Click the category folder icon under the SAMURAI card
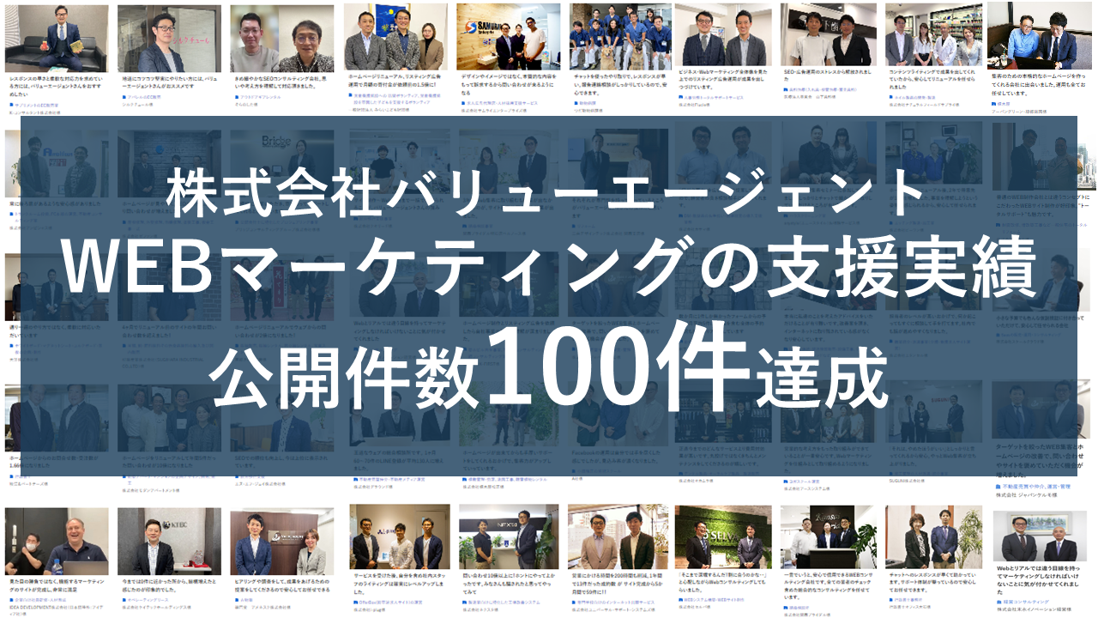The height and width of the screenshot is (618, 1098). point(462,102)
